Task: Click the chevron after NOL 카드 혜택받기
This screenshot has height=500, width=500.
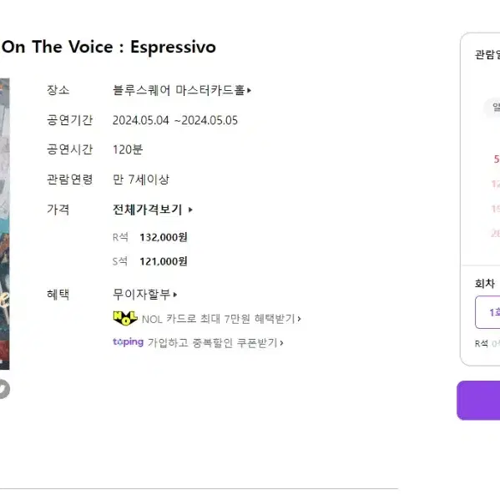Action: (299, 319)
